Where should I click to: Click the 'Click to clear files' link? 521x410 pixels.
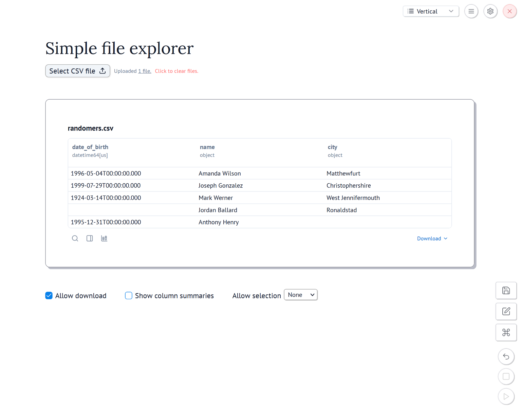click(x=176, y=71)
